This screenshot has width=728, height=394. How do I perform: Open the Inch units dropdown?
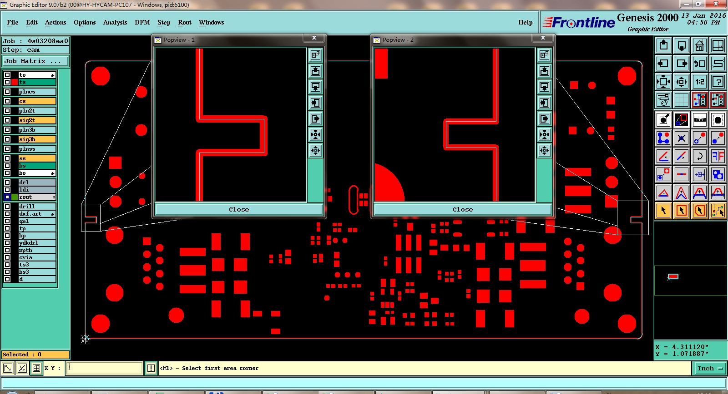[709, 368]
